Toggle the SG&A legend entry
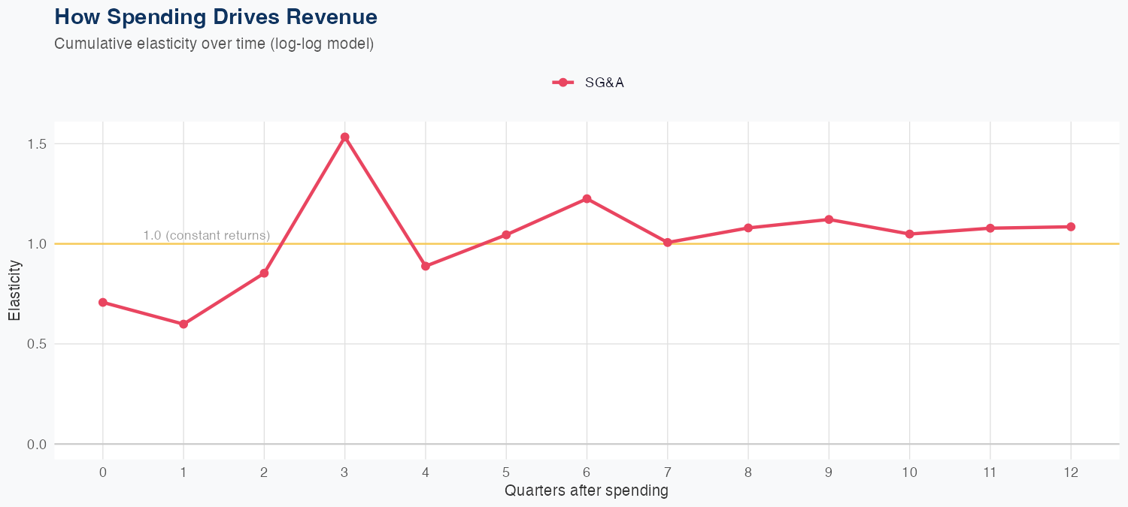Screen dimensions: 1128x507 pyautogui.click(x=604, y=83)
